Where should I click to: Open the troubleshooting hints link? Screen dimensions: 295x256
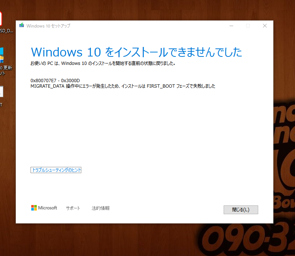point(56,170)
